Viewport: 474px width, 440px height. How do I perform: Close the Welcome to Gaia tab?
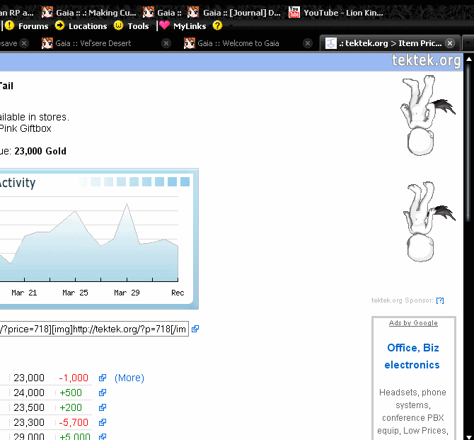pyautogui.click(x=308, y=43)
